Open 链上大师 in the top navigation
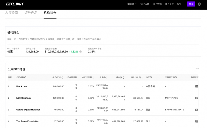The height and width of the screenshot is (128, 207). [157, 4]
